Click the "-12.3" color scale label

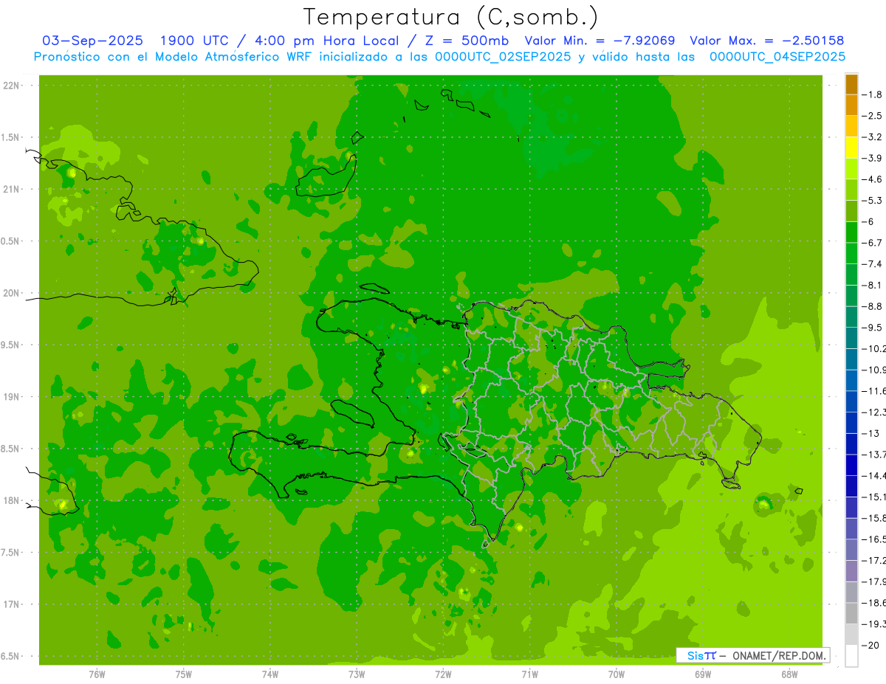(876, 412)
